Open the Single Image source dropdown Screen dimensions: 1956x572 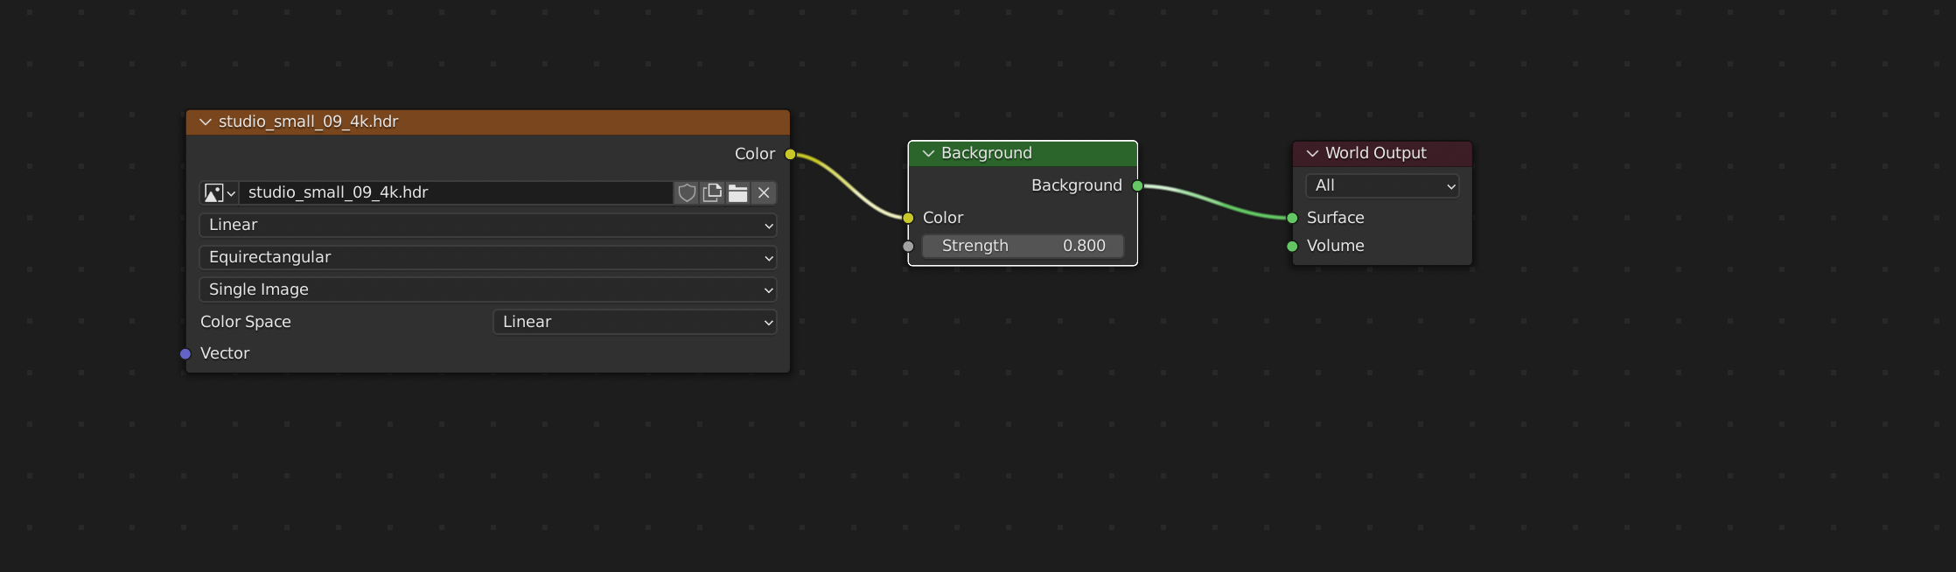(488, 290)
